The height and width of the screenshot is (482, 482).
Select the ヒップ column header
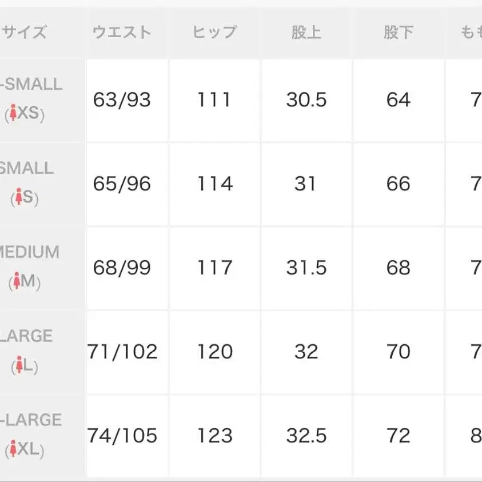click(x=214, y=33)
